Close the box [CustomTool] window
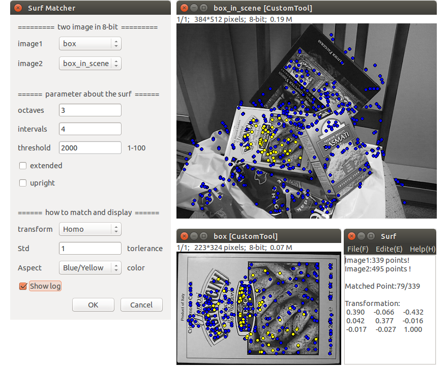The width and height of the screenshot is (448, 368). (x=184, y=236)
